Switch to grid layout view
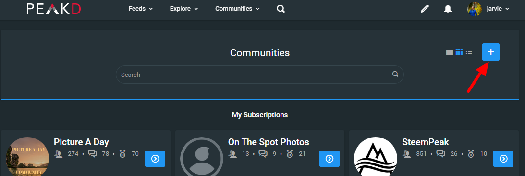This screenshot has width=525, height=176. tap(459, 52)
